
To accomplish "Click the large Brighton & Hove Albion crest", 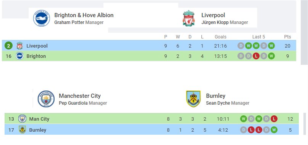I will tap(42, 18).
